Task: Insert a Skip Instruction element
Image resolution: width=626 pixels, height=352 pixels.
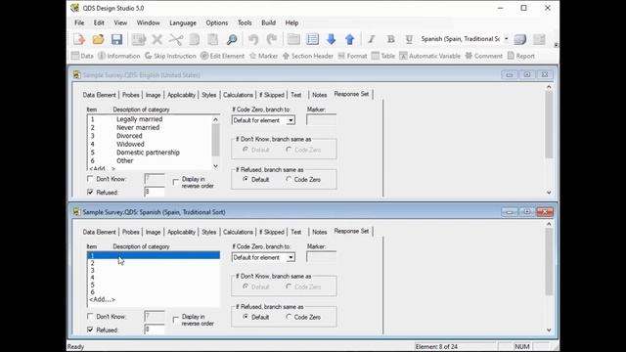Action: [170, 56]
